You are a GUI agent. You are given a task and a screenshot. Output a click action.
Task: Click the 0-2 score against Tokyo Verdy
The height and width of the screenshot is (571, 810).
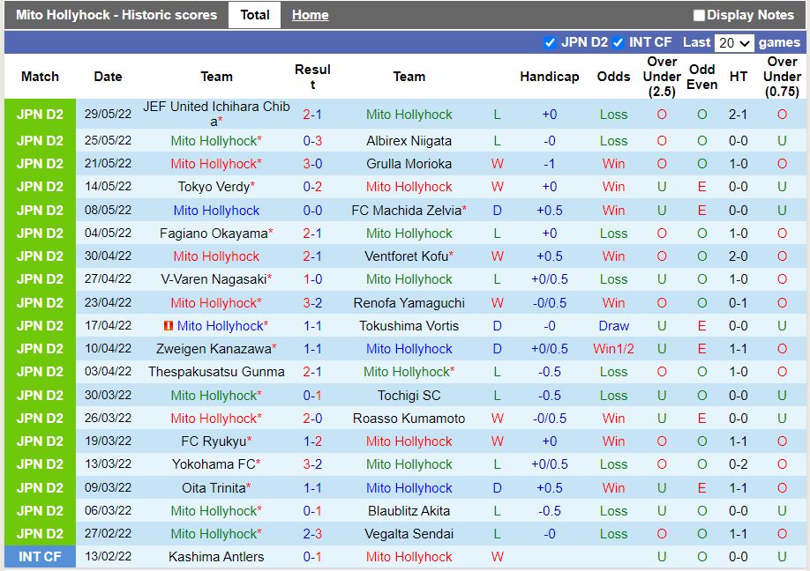pos(312,187)
